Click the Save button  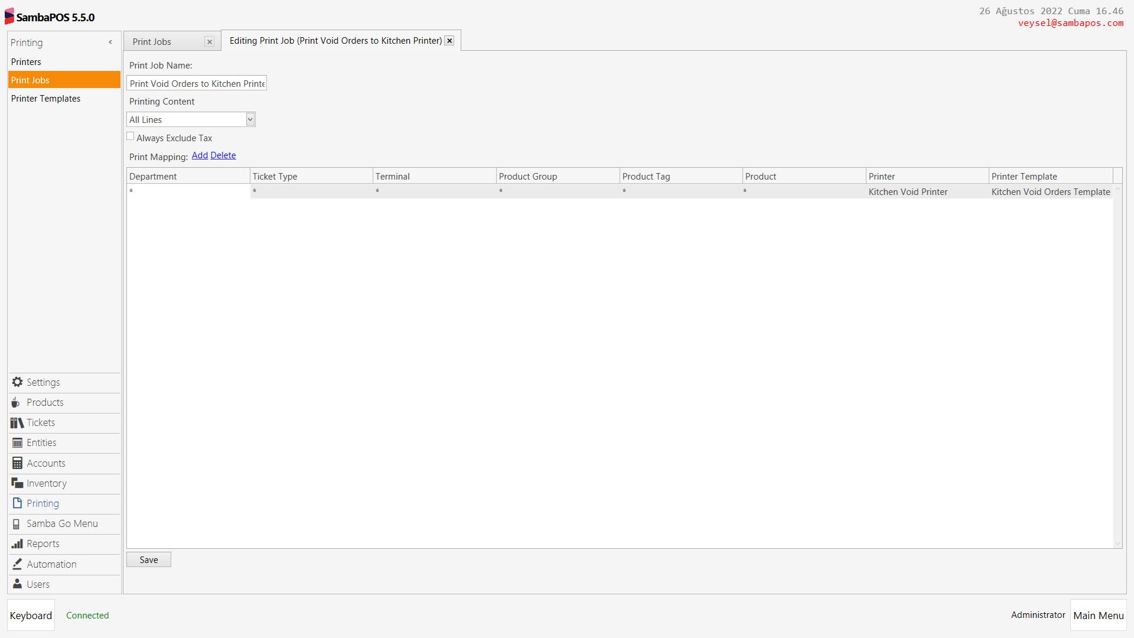click(149, 560)
